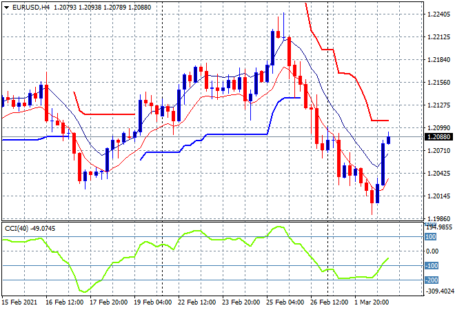The image size is (455, 310).
Task: Click the CCI 100 level label
Action: [430, 237]
